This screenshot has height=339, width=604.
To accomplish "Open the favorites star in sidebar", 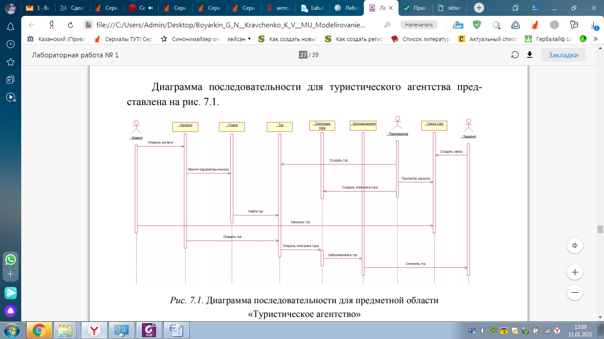I will pyautogui.click(x=11, y=62).
